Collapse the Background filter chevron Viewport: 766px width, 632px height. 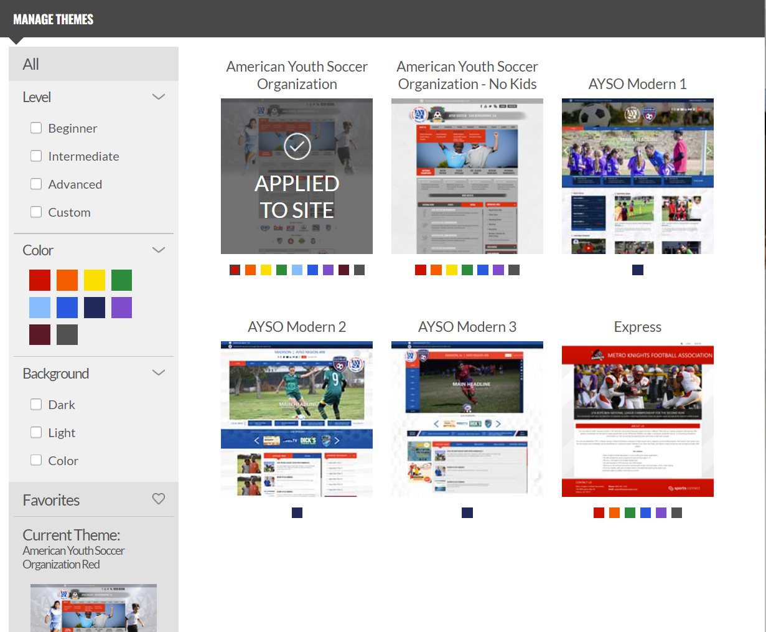click(159, 373)
